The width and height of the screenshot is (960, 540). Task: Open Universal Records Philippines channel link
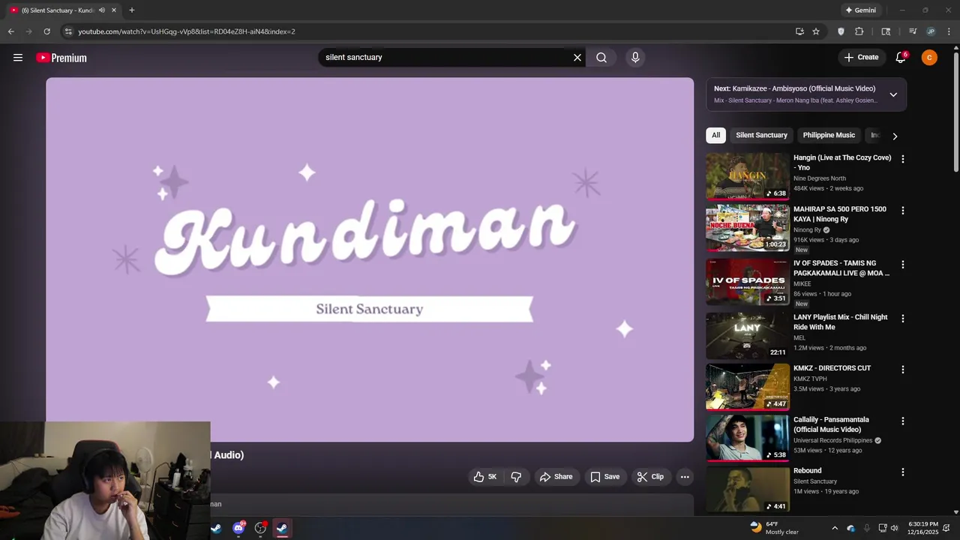tap(833, 440)
